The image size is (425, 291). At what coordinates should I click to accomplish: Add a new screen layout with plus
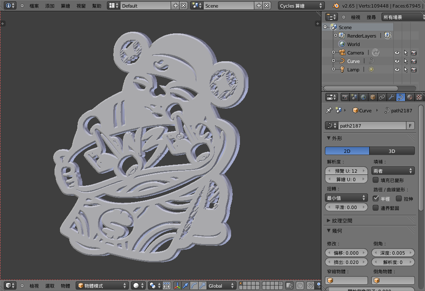click(176, 5)
